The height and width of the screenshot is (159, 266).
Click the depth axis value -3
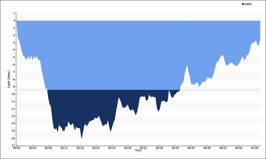14,43
